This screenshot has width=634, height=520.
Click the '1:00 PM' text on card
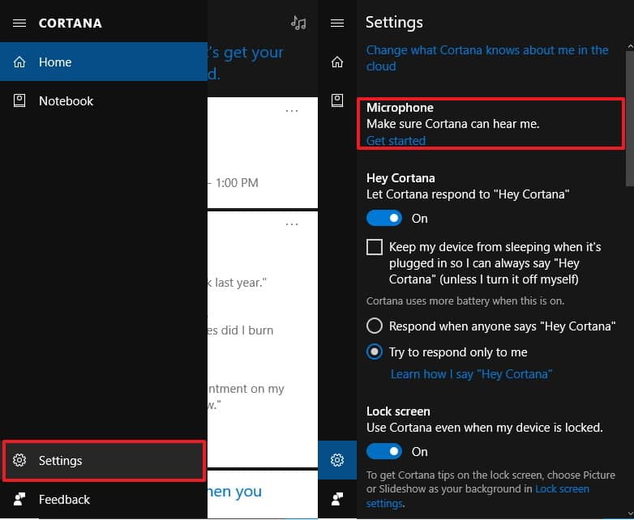[x=237, y=183]
